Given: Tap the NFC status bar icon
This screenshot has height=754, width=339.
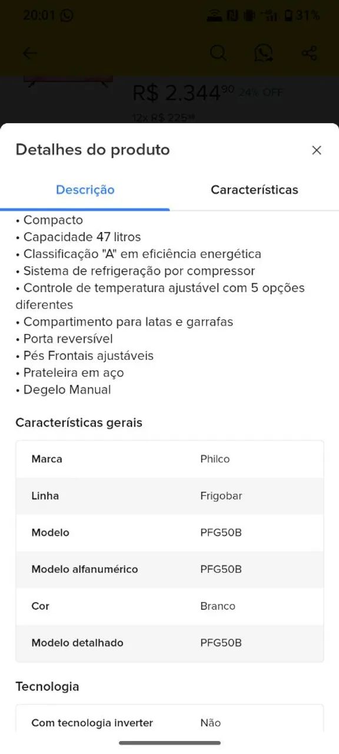Looking at the screenshot, I should (x=232, y=16).
